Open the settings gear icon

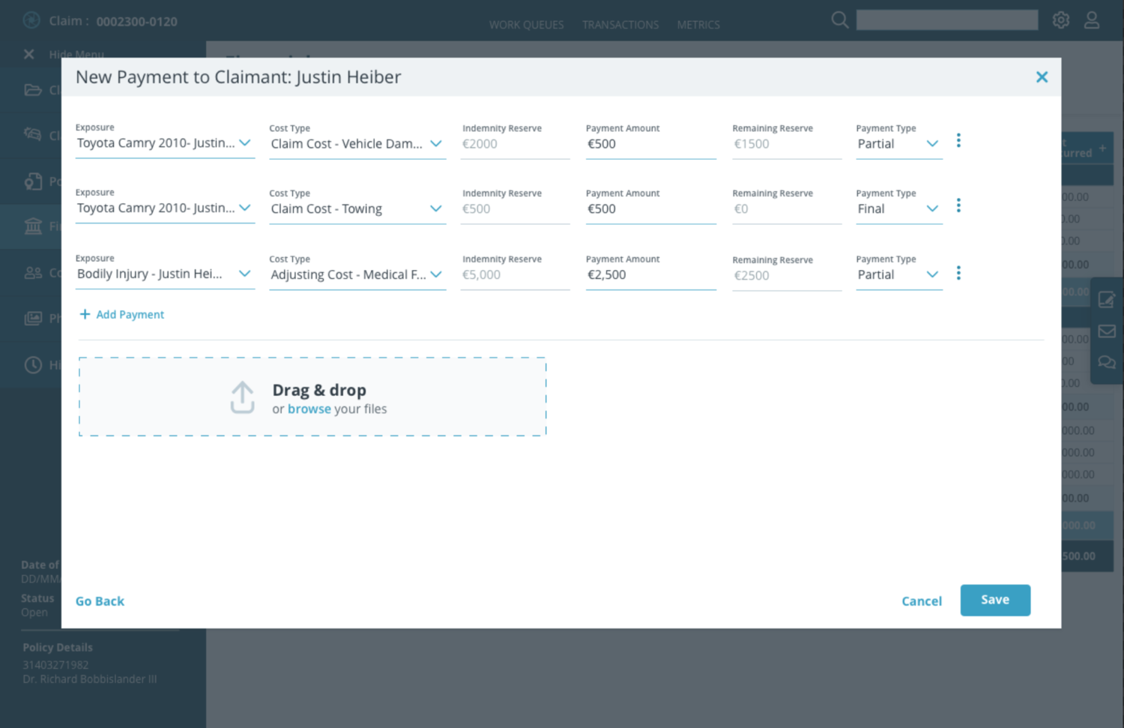pyautogui.click(x=1061, y=20)
